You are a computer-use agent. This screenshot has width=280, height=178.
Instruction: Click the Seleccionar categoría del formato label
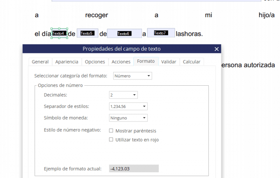(x=71, y=76)
